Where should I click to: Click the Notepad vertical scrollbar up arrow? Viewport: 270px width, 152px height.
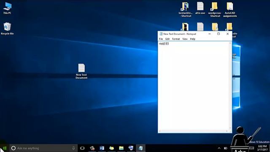[x=230, y=43]
